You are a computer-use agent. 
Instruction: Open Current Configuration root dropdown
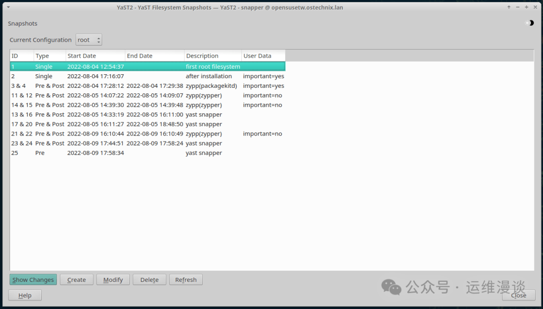[88, 40]
